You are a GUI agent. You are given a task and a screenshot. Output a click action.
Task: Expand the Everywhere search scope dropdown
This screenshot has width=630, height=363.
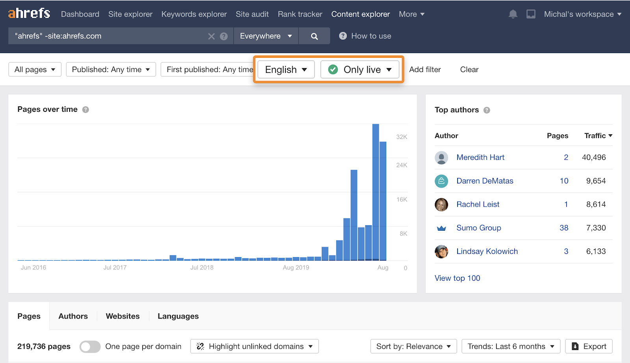pos(266,36)
